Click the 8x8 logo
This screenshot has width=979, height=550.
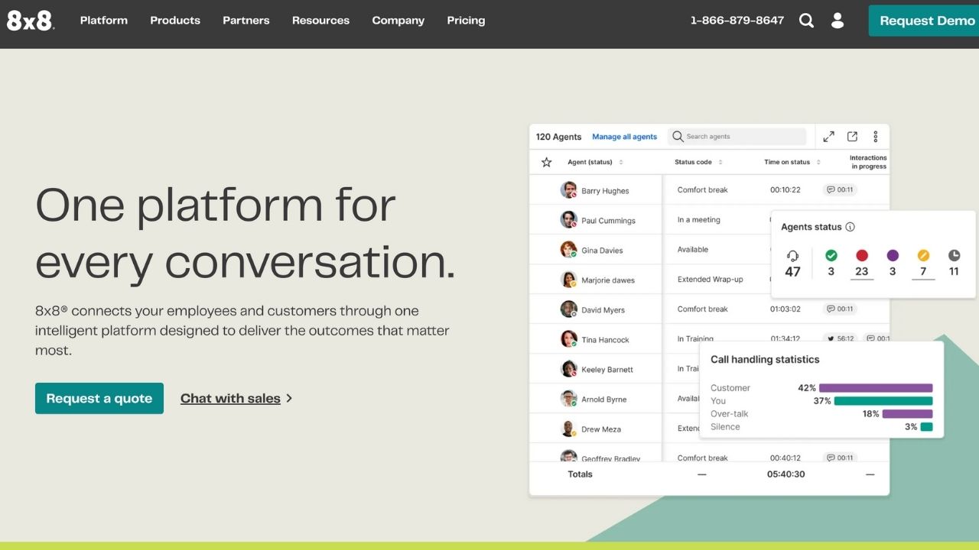31,21
